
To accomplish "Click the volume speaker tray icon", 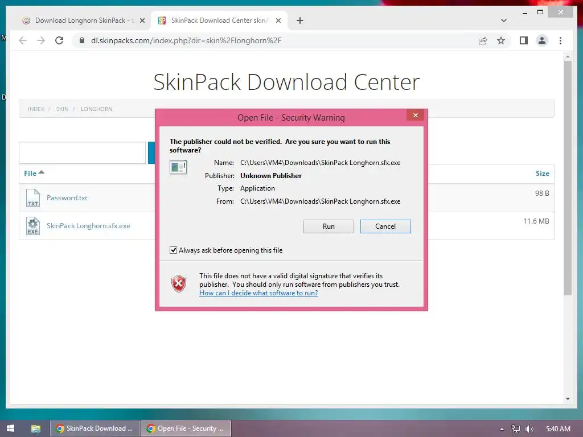I will tap(529, 429).
